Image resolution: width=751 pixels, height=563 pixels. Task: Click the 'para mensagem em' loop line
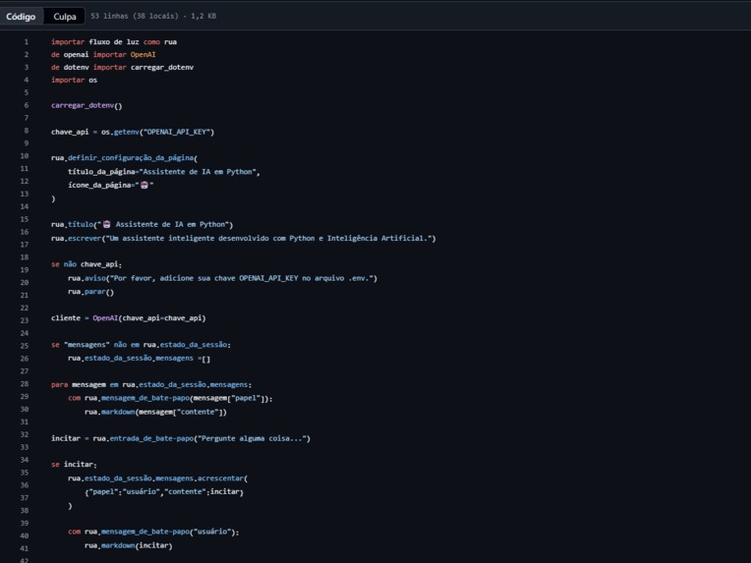[x=151, y=384]
